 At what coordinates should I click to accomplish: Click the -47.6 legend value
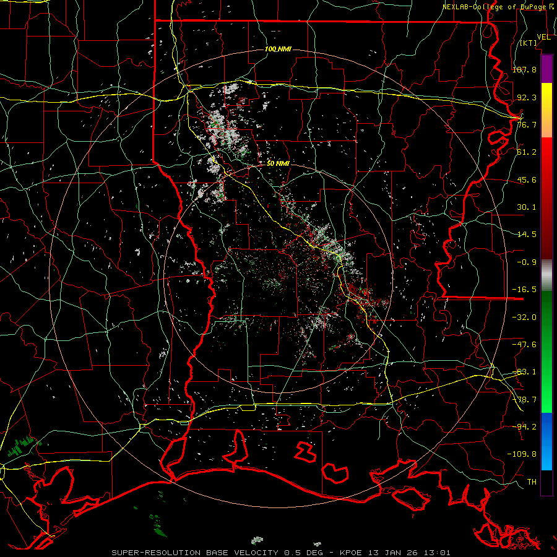coord(524,344)
